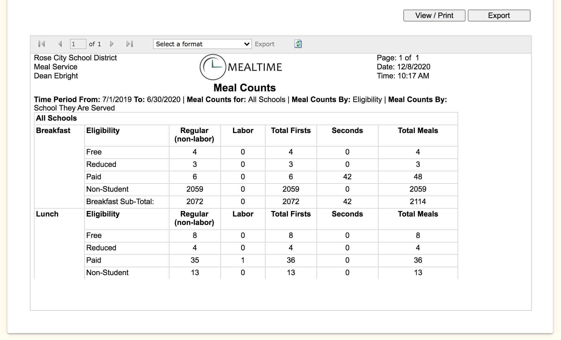Image resolution: width=561 pixels, height=340 pixels.
Task: Go to next report page
Action: [112, 44]
